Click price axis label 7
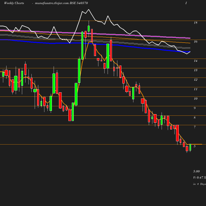The width and height of the screenshot is (206, 206). click(194, 127)
